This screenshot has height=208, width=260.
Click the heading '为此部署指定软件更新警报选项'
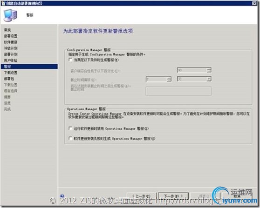[98, 31]
